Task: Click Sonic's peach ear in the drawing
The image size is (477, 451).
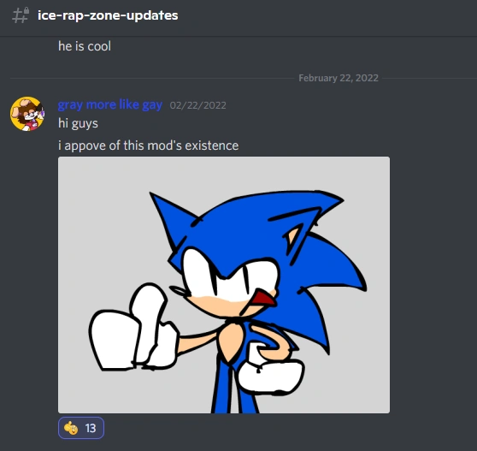Action: click(x=292, y=236)
